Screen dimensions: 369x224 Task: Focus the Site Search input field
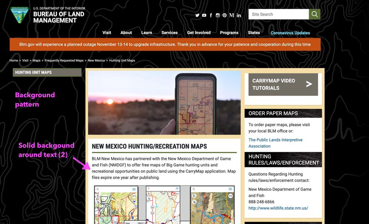(x=279, y=14)
